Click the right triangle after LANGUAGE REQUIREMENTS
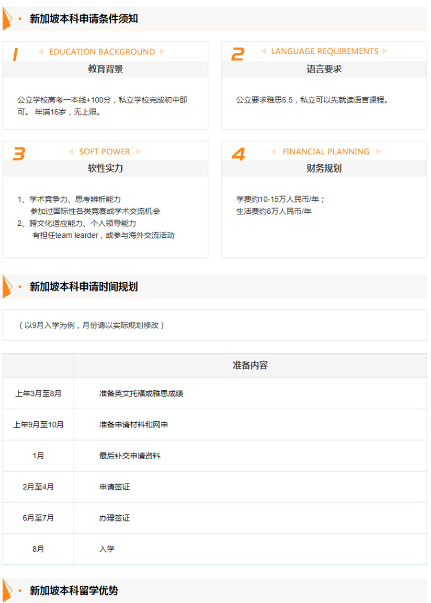431x603 pixels. (x=385, y=51)
